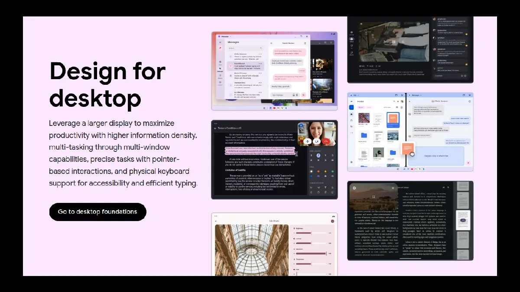Open the hamburger menu in the pink Messages window

point(220,42)
